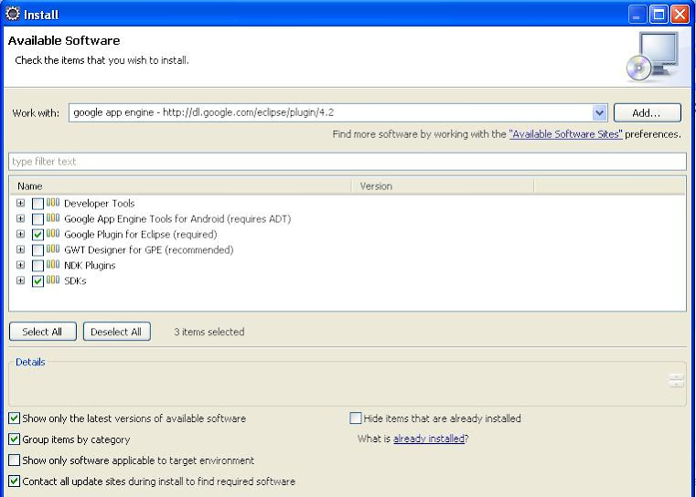Check the GWT Designer for GPE checkbox
Screen dimensions: 696x497
click(37, 250)
